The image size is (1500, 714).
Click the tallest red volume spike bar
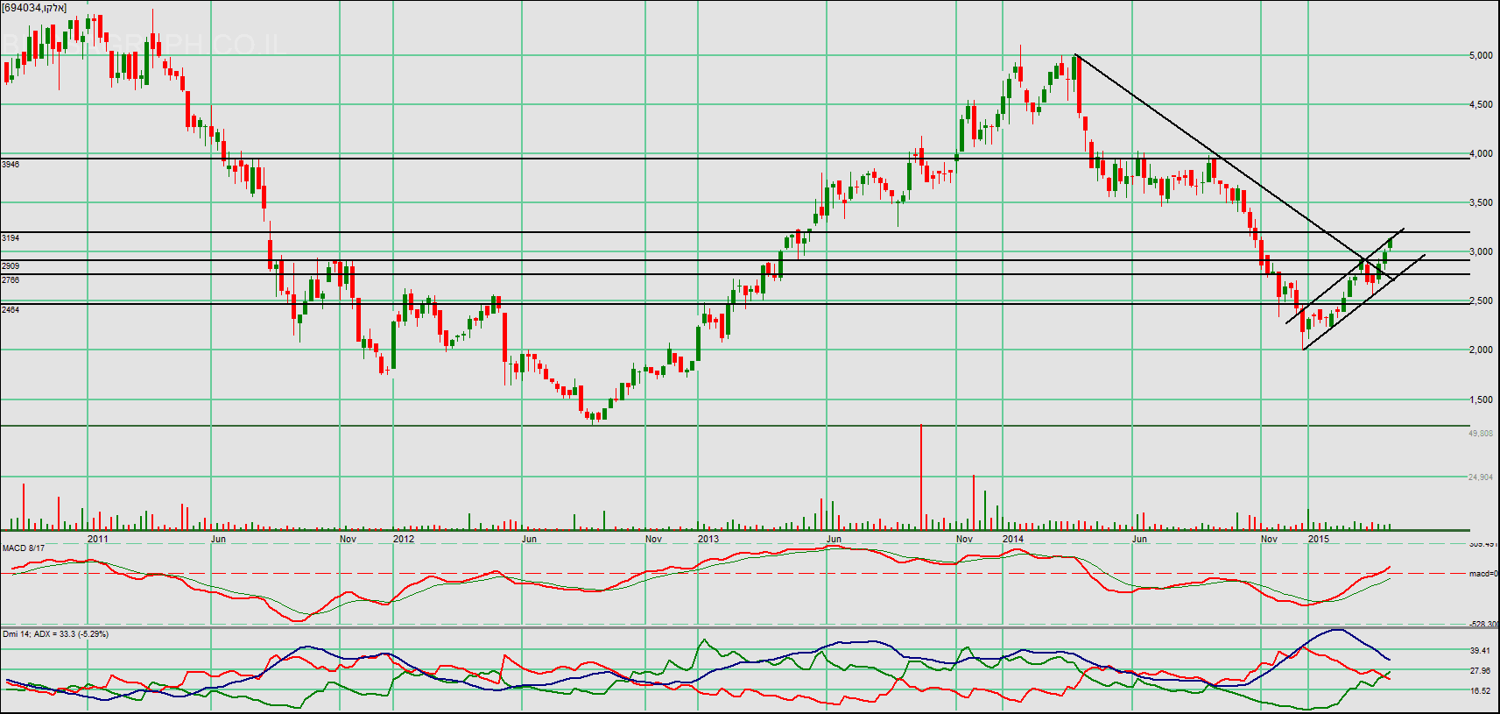tap(921, 477)
